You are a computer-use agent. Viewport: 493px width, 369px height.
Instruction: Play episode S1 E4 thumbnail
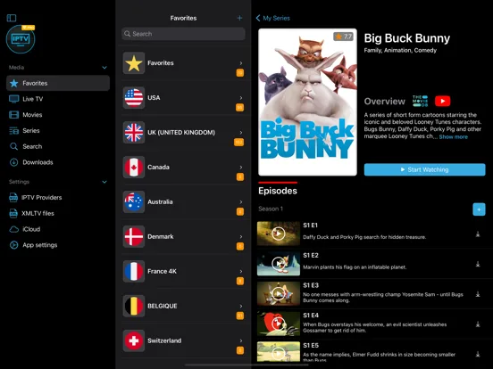(x=279, y=324)
